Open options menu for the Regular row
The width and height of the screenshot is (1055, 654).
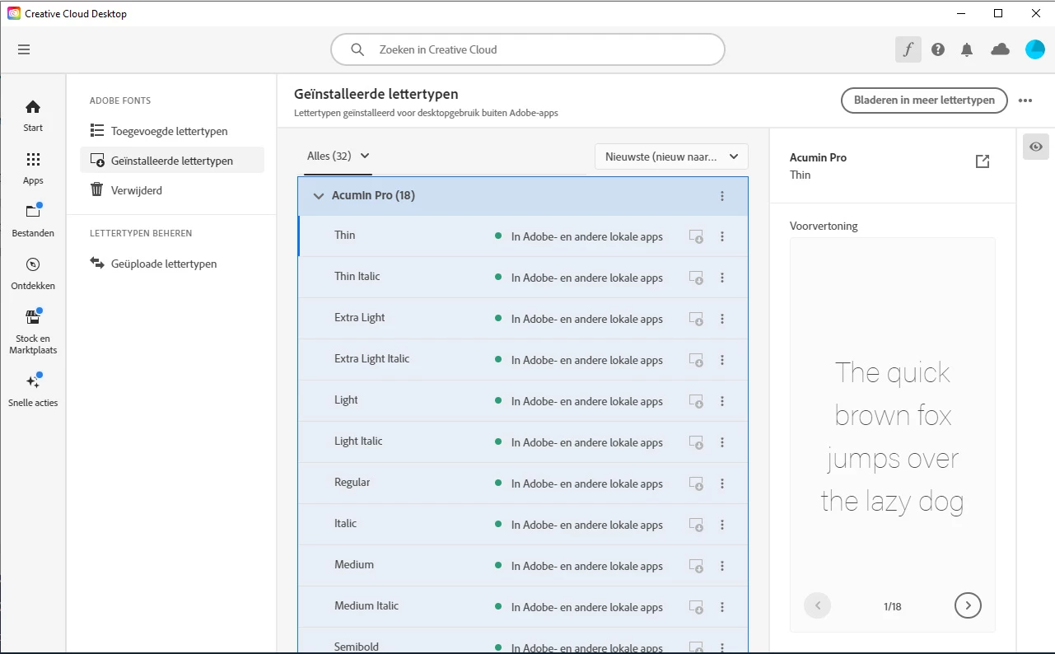pos(722,483)
